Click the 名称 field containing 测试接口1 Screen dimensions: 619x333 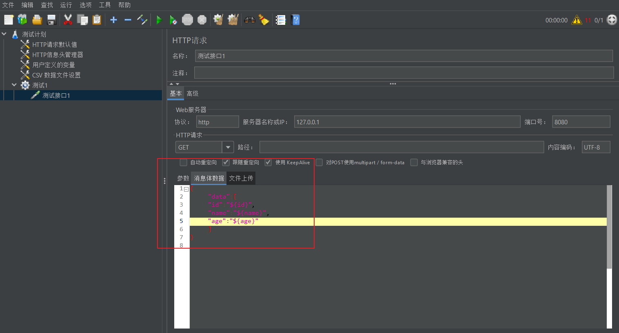click(404, 56)
